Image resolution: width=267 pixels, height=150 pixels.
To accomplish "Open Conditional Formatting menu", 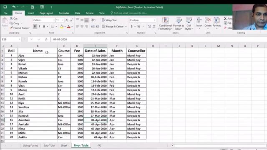I will pos(165,24).
